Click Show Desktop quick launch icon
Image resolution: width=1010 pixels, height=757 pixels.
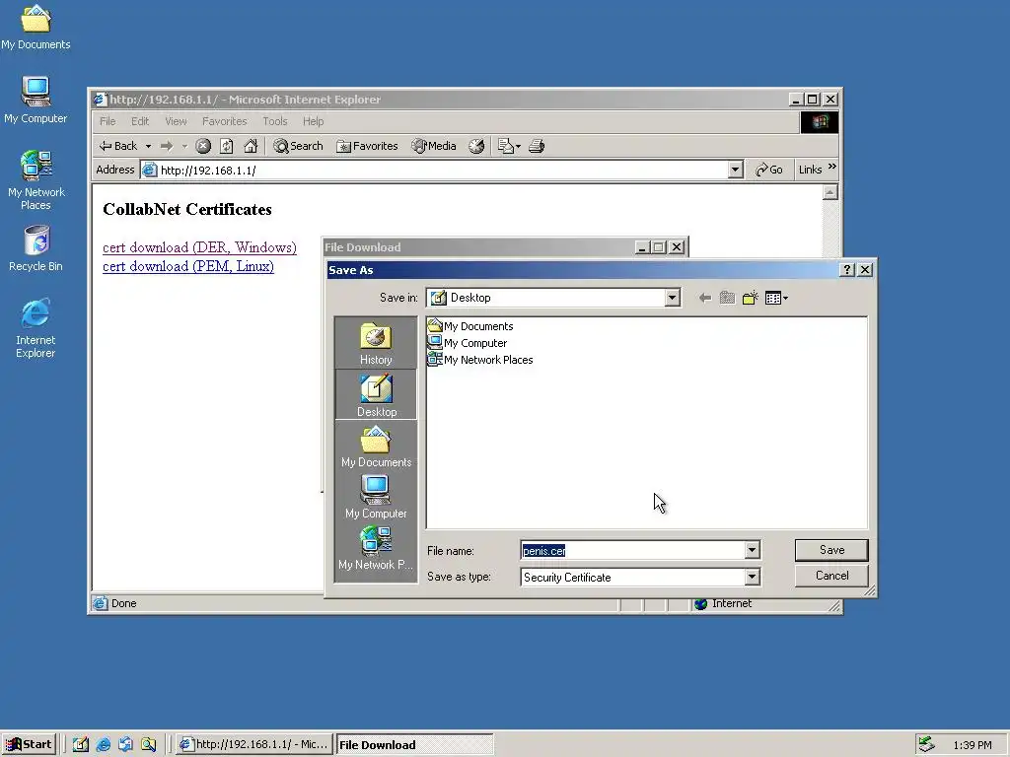coord(81,744)
